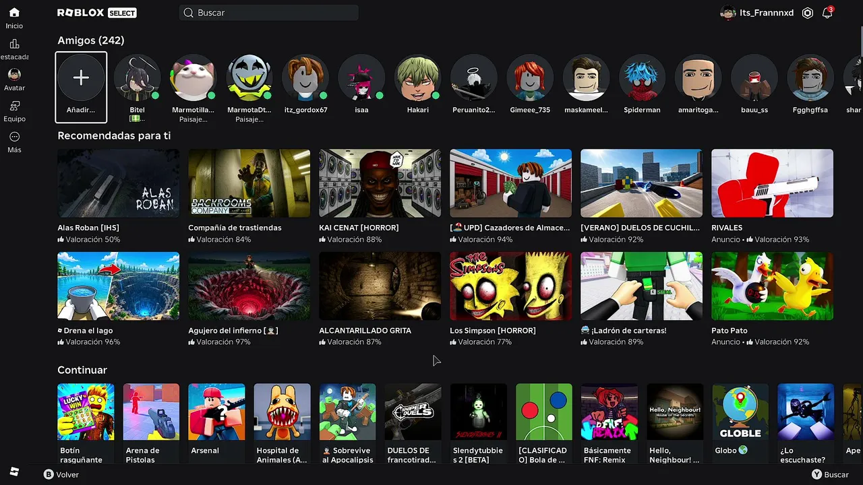Click the Alas Roban [IHS] title text

[x=88, y=228]
